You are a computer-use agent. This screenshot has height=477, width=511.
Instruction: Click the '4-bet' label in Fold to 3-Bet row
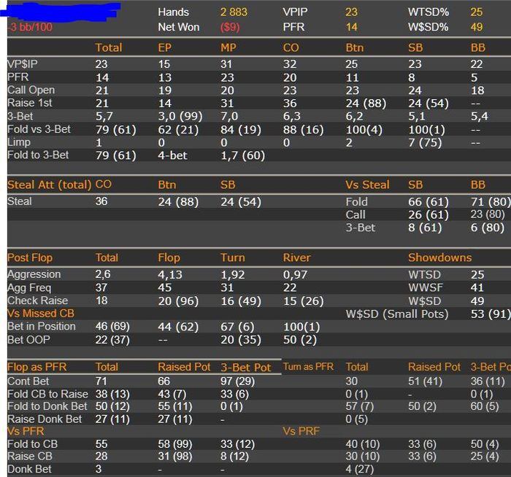pyautogui.click(x=172, y=155)
